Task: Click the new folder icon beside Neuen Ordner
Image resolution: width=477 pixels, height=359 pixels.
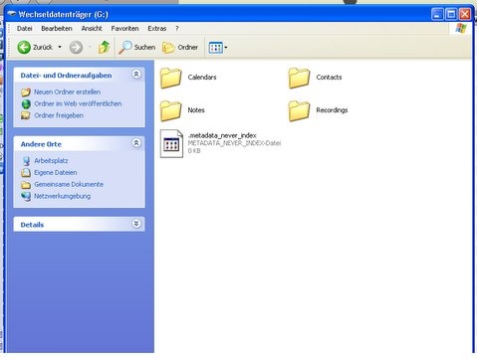Action: pos(26,92)
